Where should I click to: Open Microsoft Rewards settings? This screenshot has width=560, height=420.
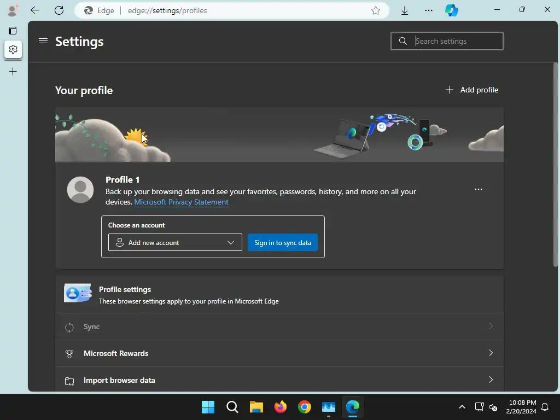[279, 353]
